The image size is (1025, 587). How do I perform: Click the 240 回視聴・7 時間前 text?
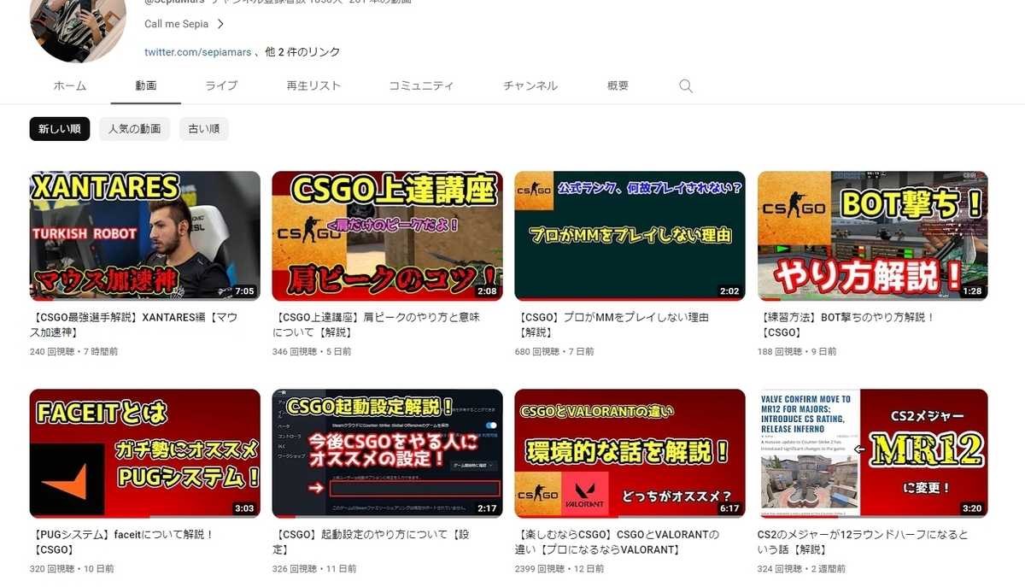tap(73, 351)
